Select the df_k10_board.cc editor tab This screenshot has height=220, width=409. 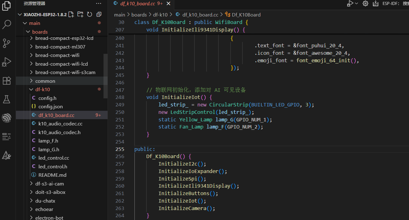coord(138,4)
